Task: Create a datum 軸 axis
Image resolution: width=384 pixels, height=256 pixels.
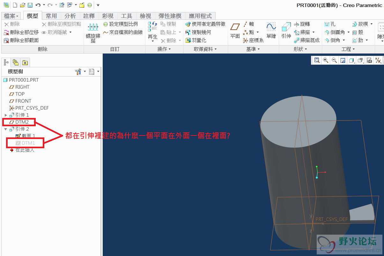Action: 248,24
